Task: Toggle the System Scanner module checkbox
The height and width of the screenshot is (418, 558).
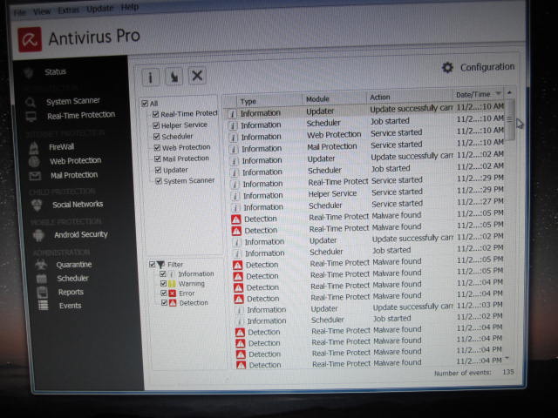Action: tap(159, 181)
